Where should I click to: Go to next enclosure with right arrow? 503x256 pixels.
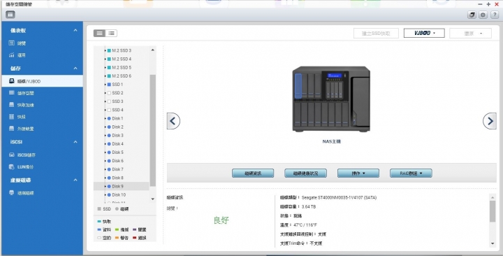pyautogui.click(x=490, y=121)
